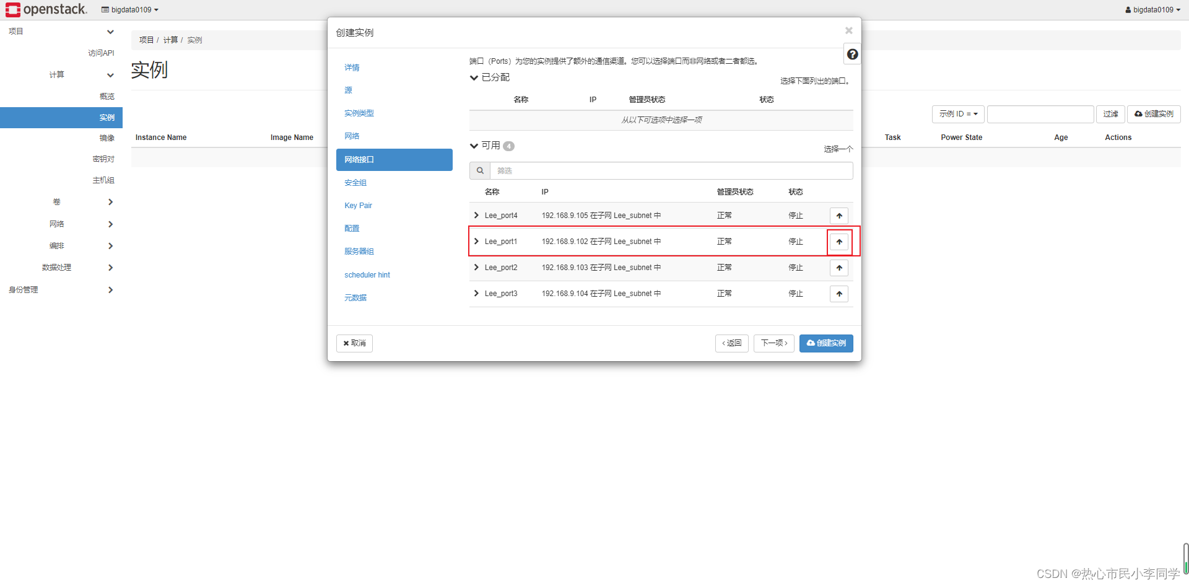This screenshot has width=1189, height=586.
Task: Open the bigdata0109 project dropdown
Action: 130,10
